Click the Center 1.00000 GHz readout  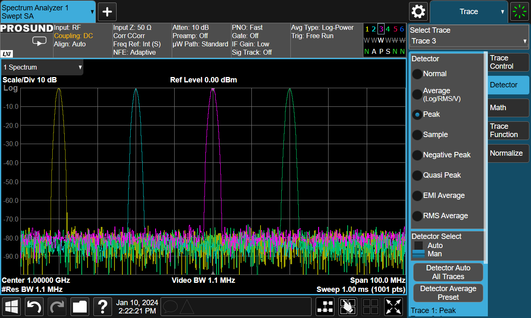coord(36,280)
